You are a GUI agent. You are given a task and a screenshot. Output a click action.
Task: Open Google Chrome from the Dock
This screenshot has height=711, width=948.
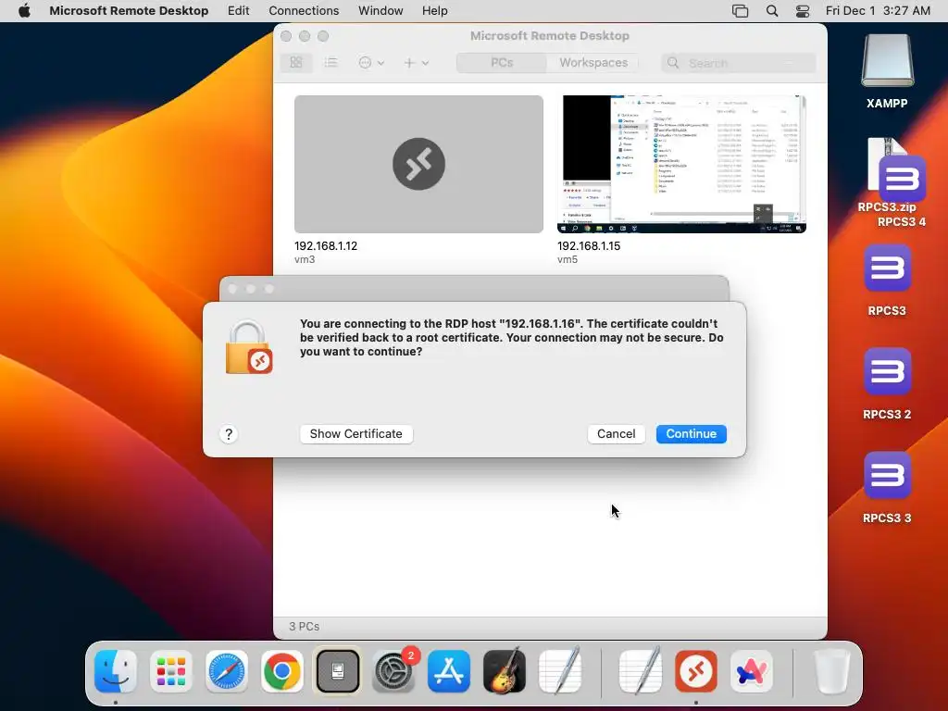282,671
